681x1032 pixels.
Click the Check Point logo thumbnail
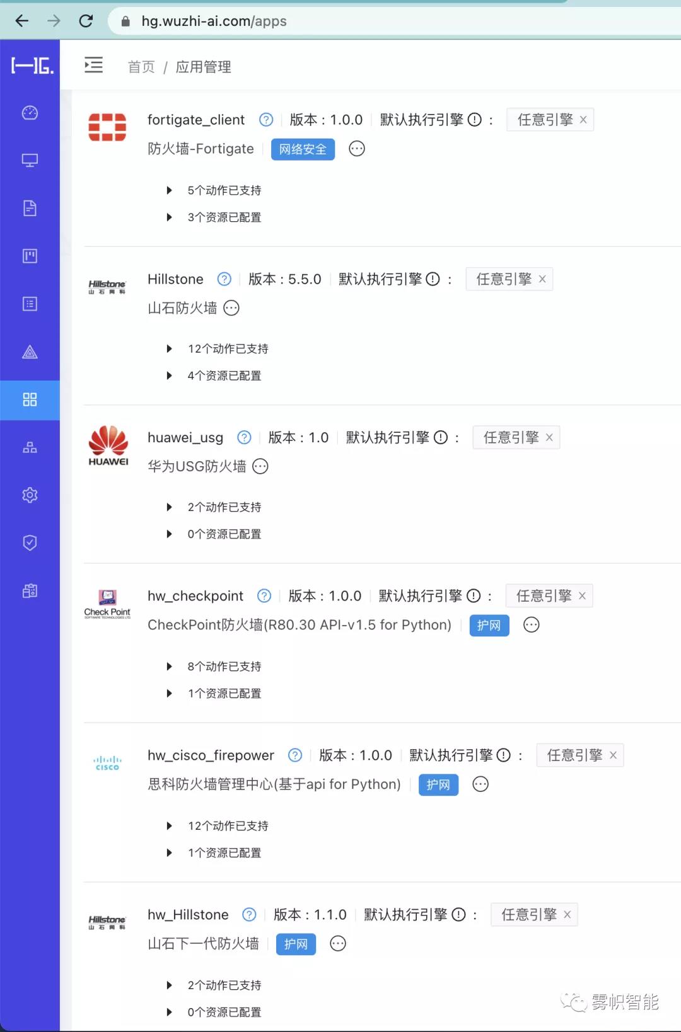click(107, 604)
